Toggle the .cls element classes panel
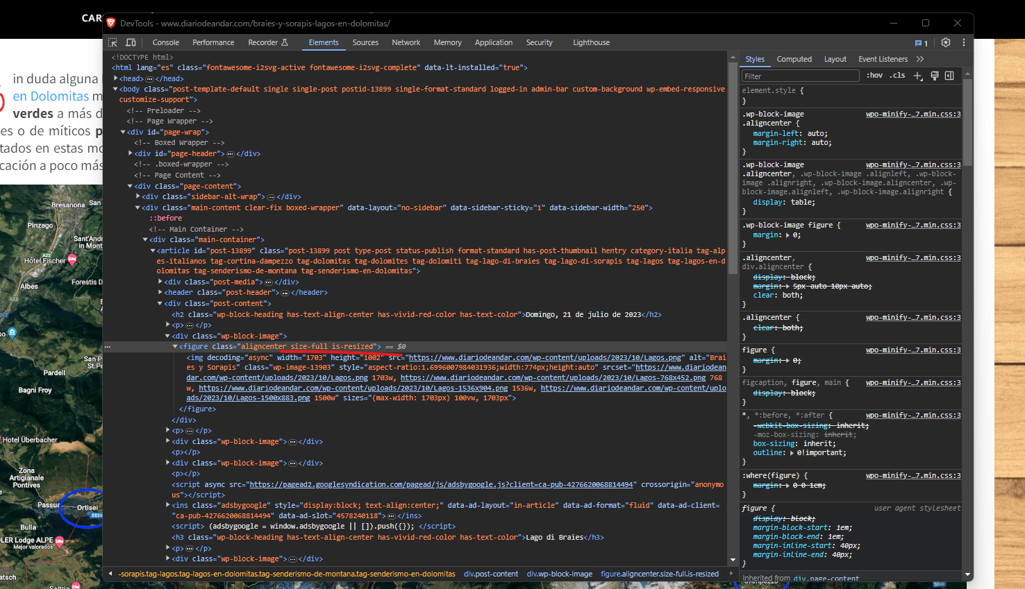This screenshot has height=589, width=1025. (898, 76)
